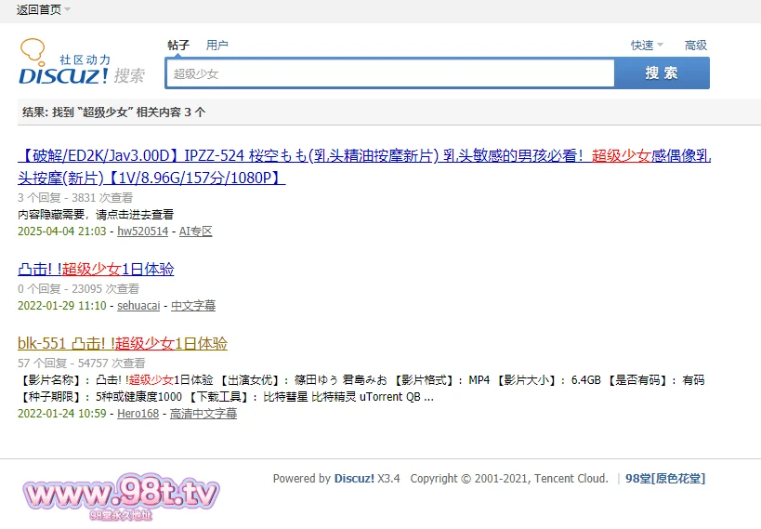Viewport: 761px width, 529px height.
Task: Open the first result titled IPZZ-524
Action: click(x=364, y=156)
